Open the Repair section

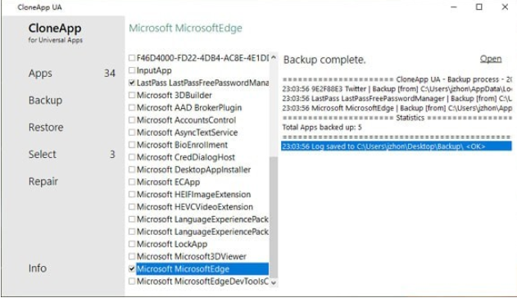pyautogui.click(x=43, y=181)
